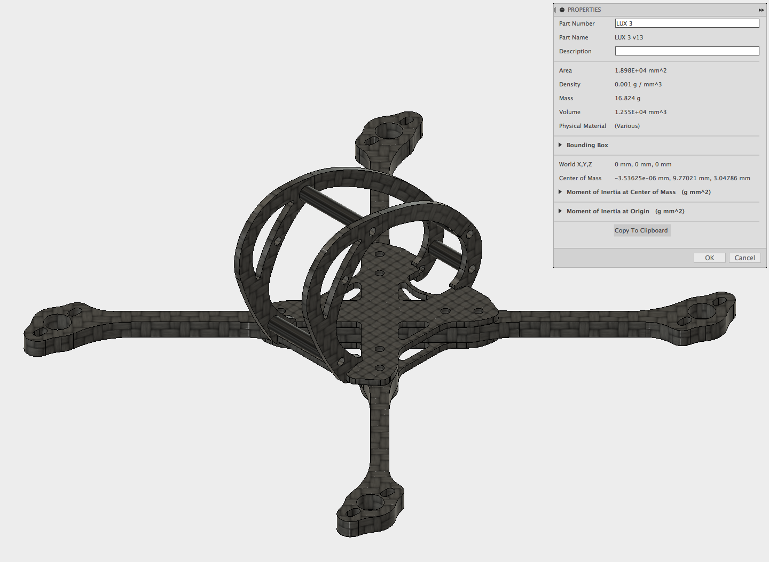Click the Center of Mass label

580,178
